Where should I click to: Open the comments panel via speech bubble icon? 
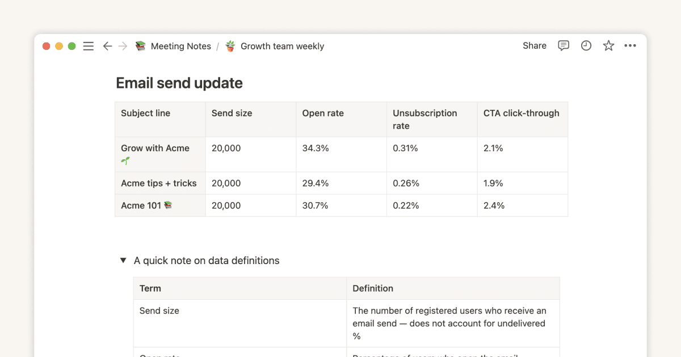563,45
